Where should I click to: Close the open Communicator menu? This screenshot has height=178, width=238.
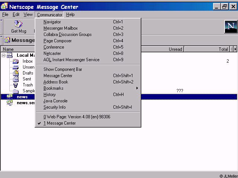pyautogui.click(x=49, y=15)
